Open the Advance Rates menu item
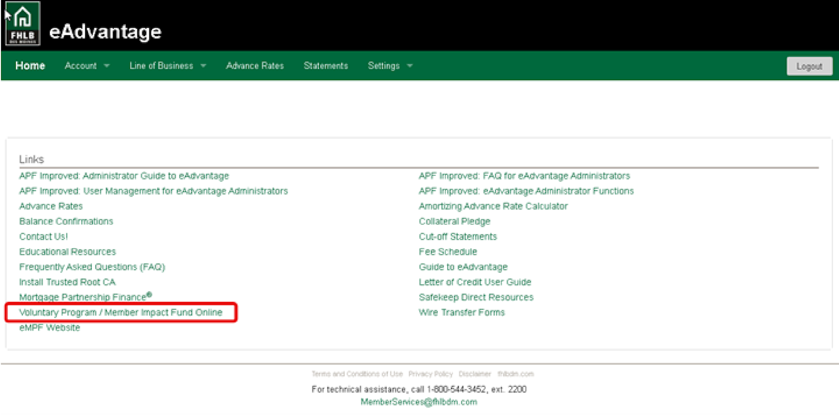839x415 pixels. tap(255, 65)
